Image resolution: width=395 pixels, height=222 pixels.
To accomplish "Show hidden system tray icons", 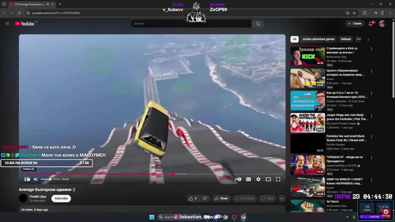I will pos(347,217).
